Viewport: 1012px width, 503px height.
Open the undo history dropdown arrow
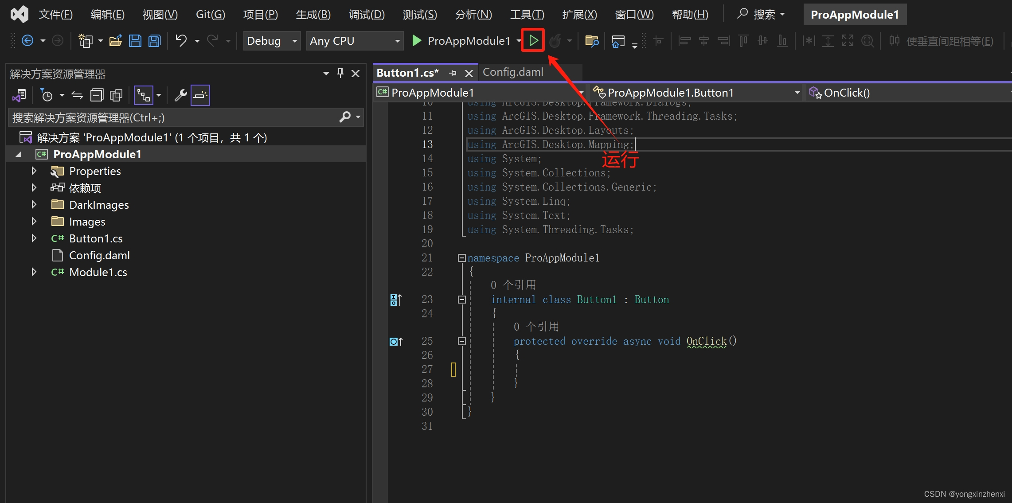197,41
